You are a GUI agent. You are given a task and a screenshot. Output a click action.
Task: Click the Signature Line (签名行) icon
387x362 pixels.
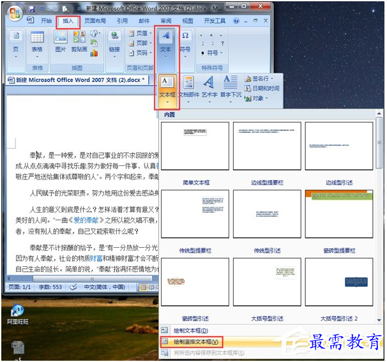click(x=259, y=79)
